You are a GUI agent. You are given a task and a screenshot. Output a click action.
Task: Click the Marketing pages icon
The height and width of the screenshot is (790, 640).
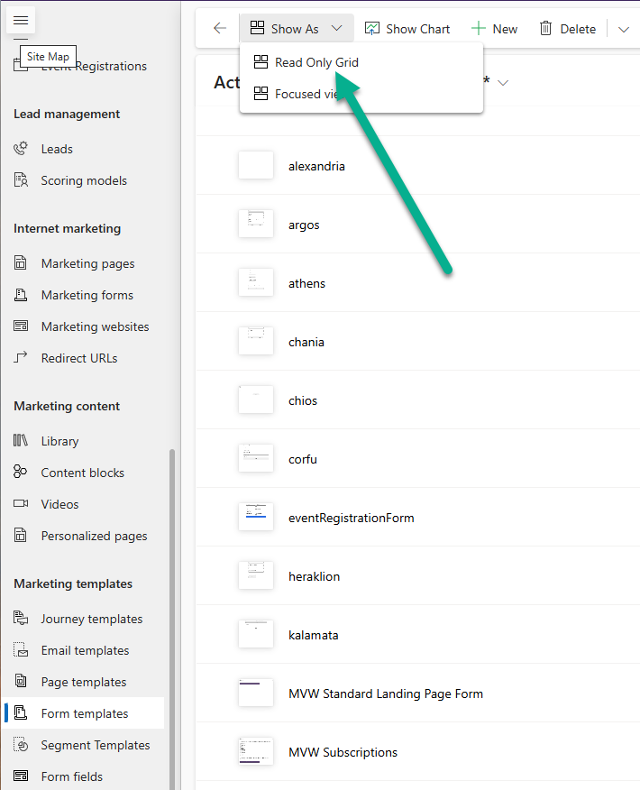pos(22,263)
